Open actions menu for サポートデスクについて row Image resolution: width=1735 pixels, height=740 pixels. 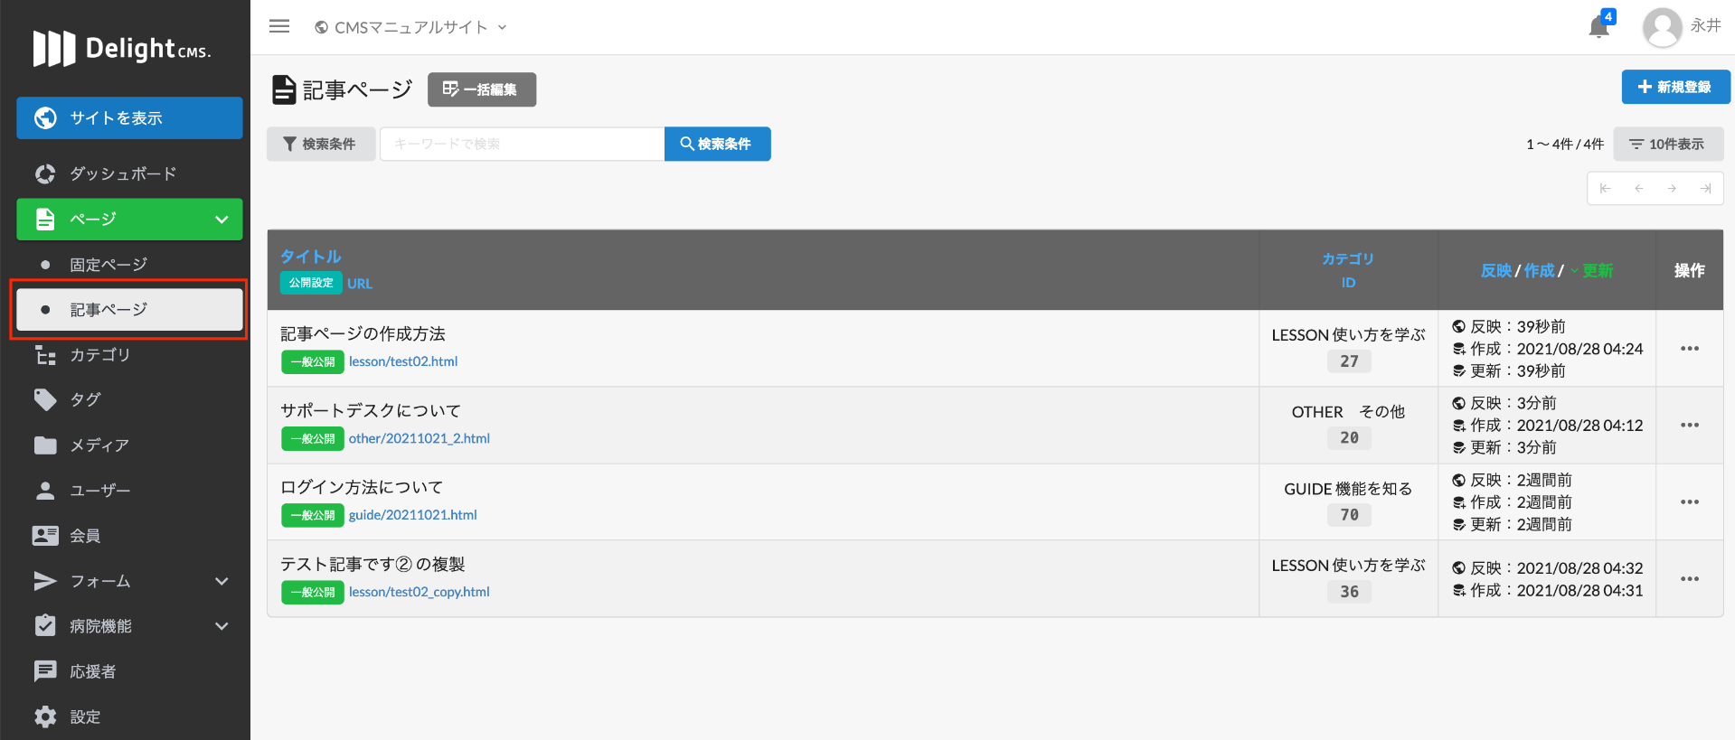tap(1689, 425)
